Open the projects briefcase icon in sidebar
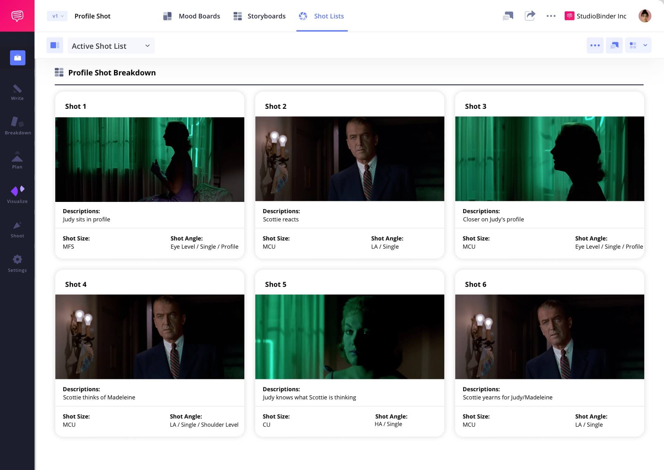 coord(17,58)
